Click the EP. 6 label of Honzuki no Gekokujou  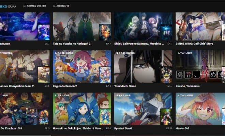click(108, 129)
